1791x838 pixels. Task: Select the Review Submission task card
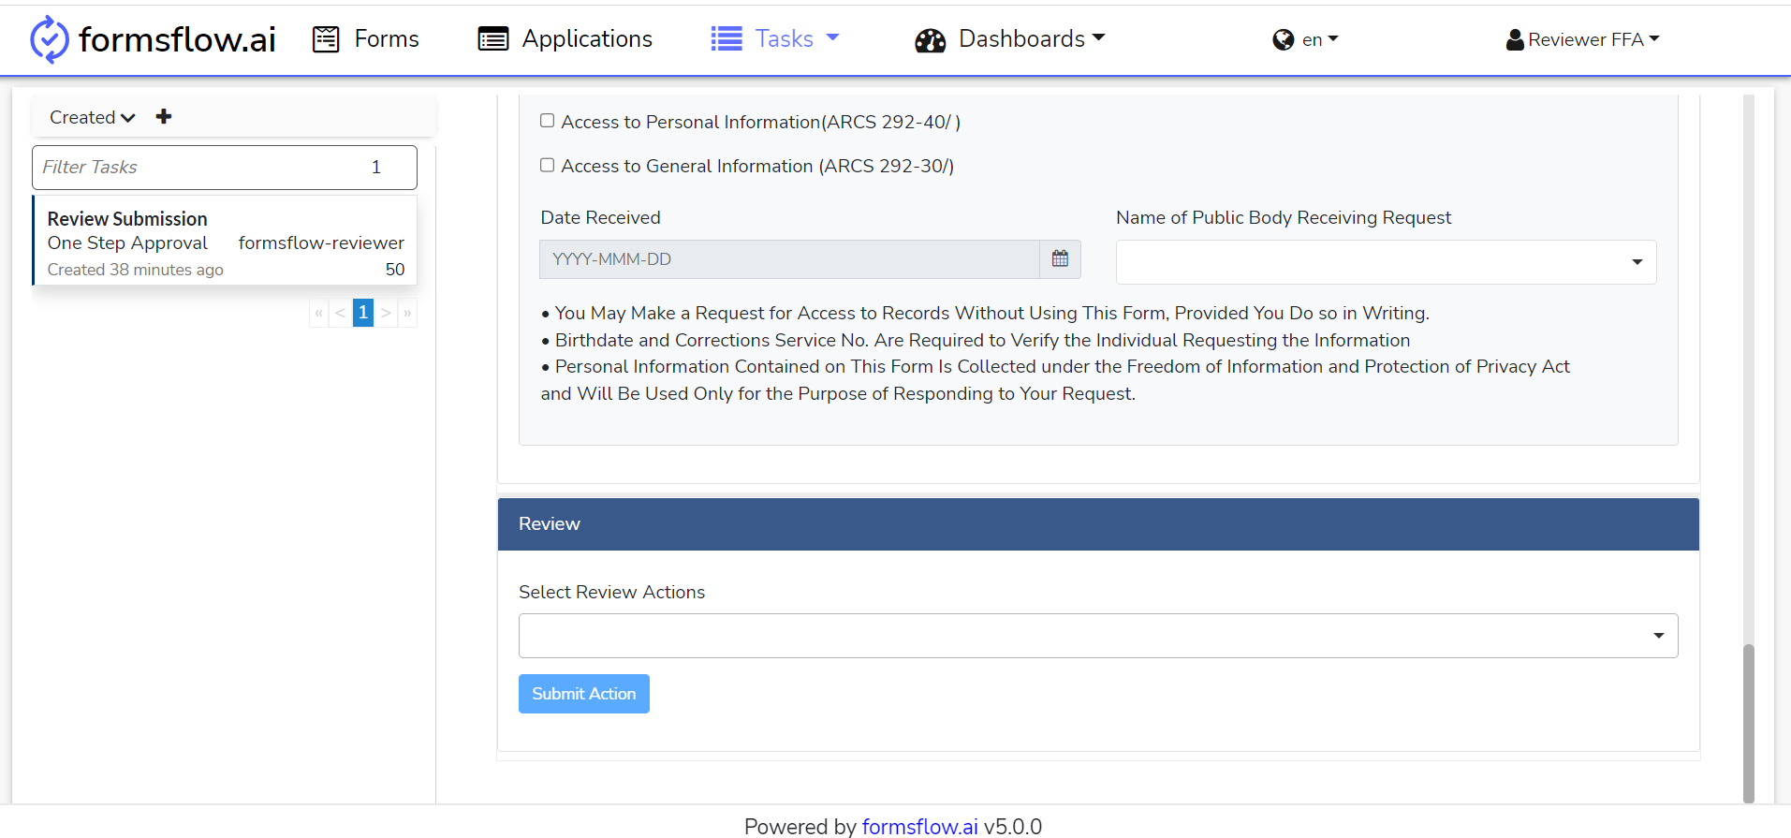(225, 240)
